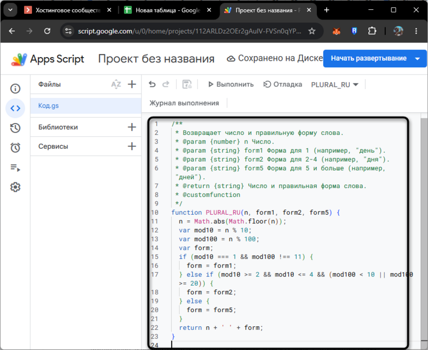
Task: Open Project Settings gear icon
Action: [15, 187]
